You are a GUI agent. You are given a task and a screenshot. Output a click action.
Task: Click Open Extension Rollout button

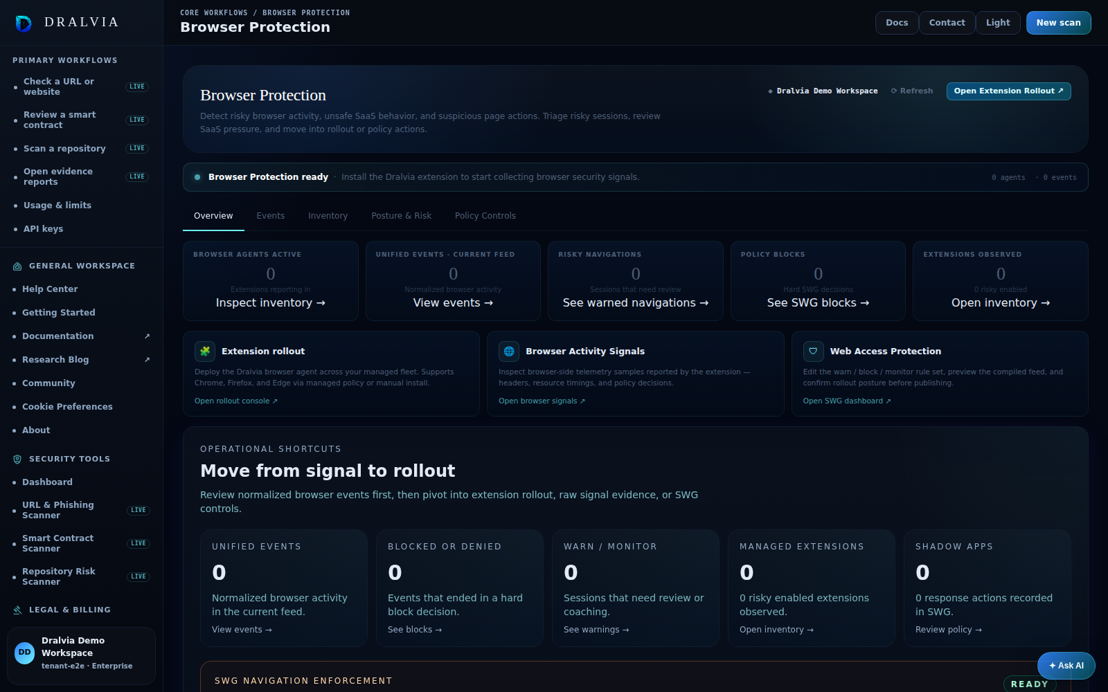(x=1008, y=91)
